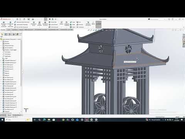Open Windows notification center icon
The width and height of the screenshot is (185, 139).
pyautogui.click(x=182, y=120)
